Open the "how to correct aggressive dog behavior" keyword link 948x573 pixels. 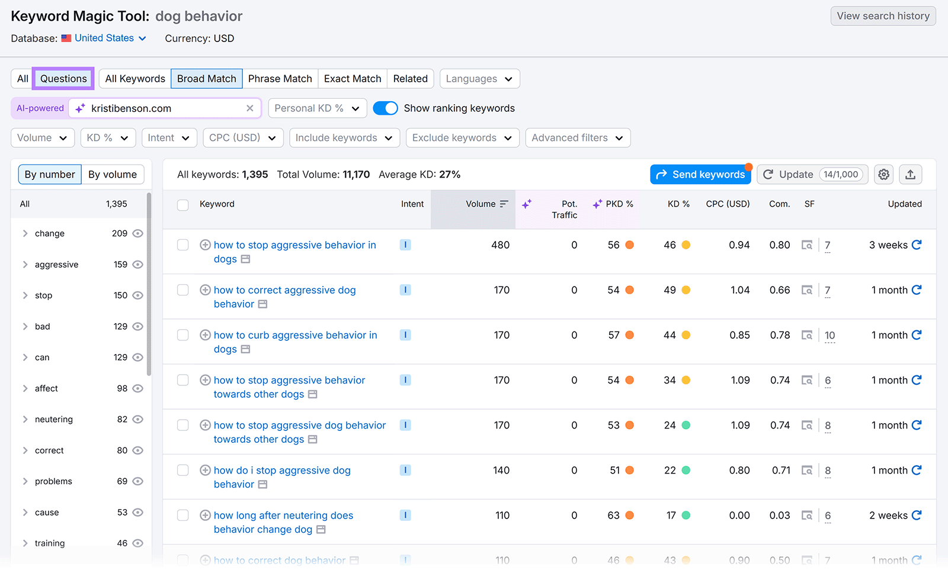coord(284,289)
